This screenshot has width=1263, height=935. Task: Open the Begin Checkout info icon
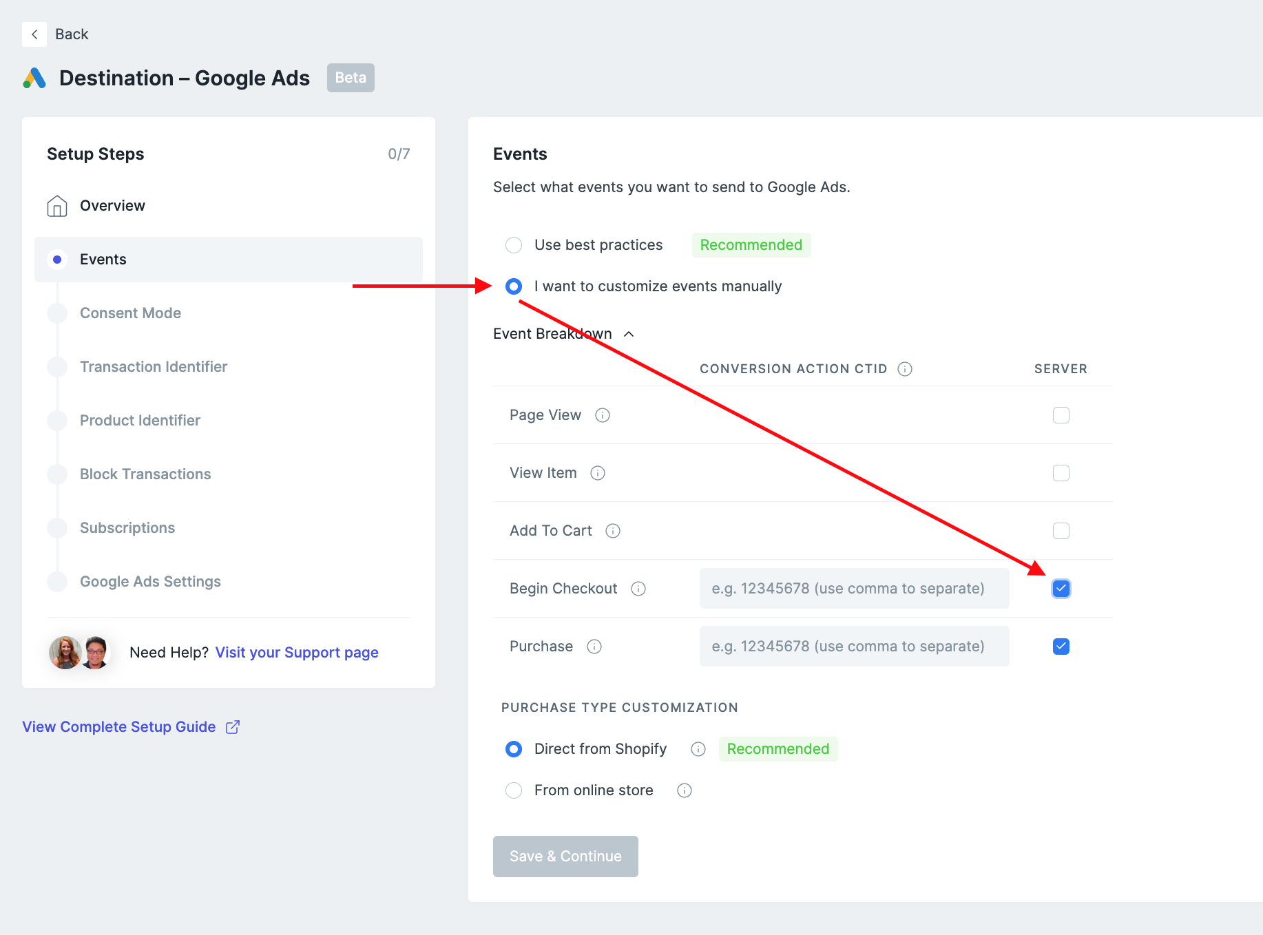[x=638, y=589]
